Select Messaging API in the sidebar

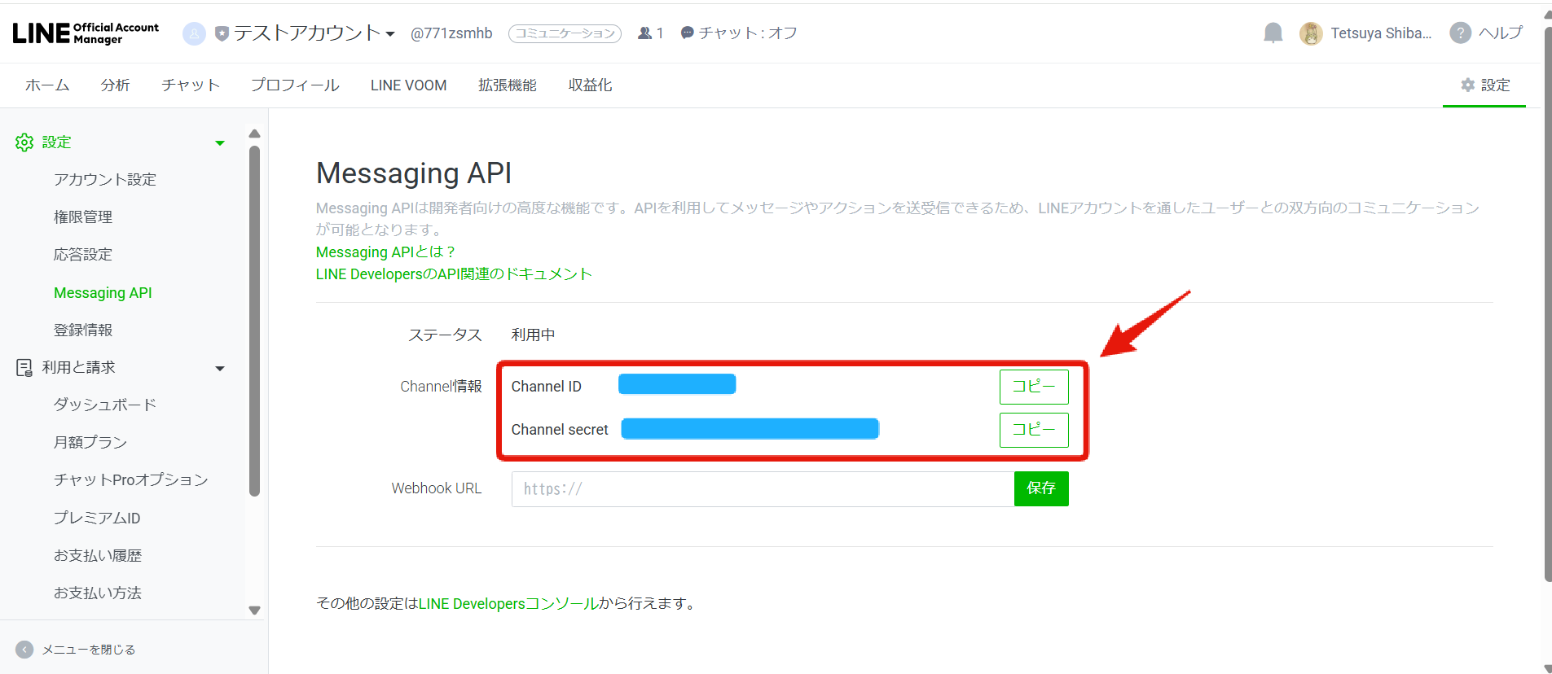click(103, 293)
